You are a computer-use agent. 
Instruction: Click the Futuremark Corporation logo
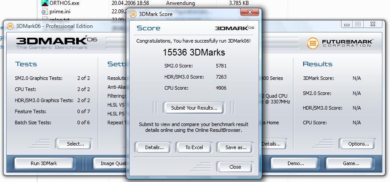click(x=340, y=43)
